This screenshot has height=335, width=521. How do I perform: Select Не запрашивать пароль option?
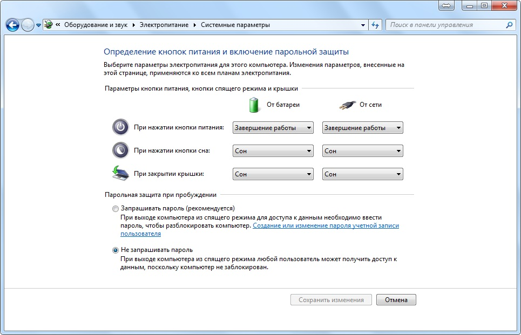click(x=116, y=250)
